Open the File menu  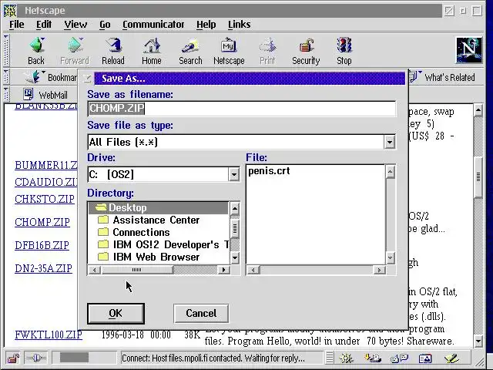coord(16,25)
